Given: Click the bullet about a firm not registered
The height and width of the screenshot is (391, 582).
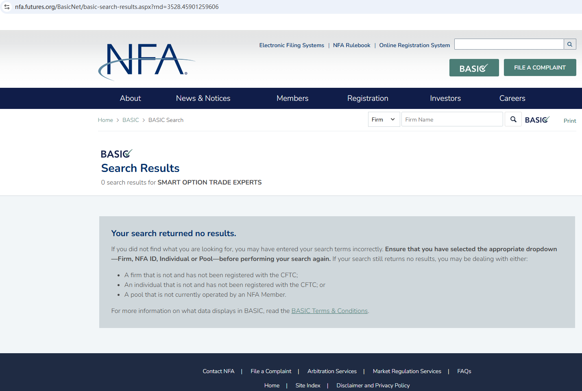Looking at the screenshot, I should tap(211, 275).
